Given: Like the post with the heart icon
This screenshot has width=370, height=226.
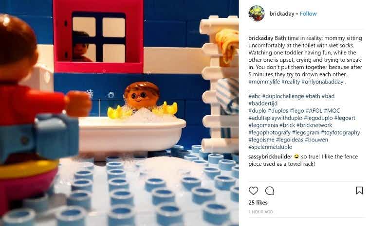Looking at the screenshot, I should [254, 191].
